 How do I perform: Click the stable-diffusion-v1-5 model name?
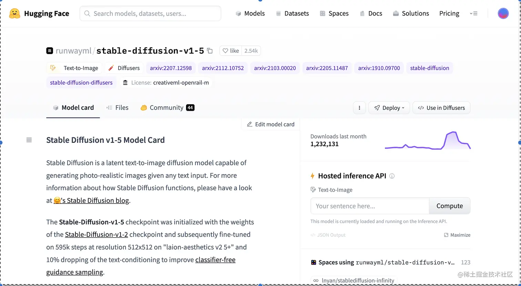(x=150, y=51)
